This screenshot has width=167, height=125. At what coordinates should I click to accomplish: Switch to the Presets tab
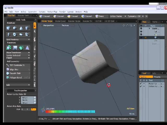pyautogui.click(x=157, y=77)
